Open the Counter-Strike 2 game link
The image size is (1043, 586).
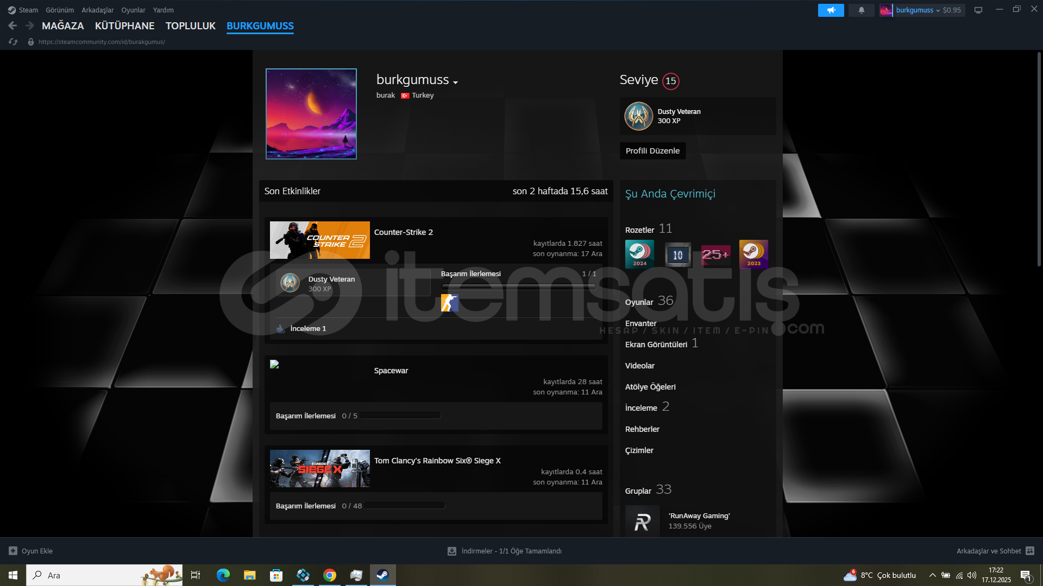coord(404,232)
